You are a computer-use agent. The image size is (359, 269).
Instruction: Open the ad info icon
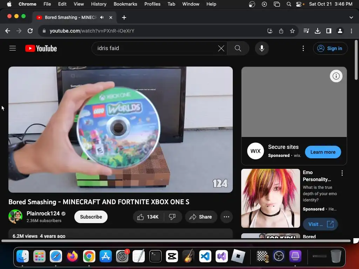tap(336, 76)
